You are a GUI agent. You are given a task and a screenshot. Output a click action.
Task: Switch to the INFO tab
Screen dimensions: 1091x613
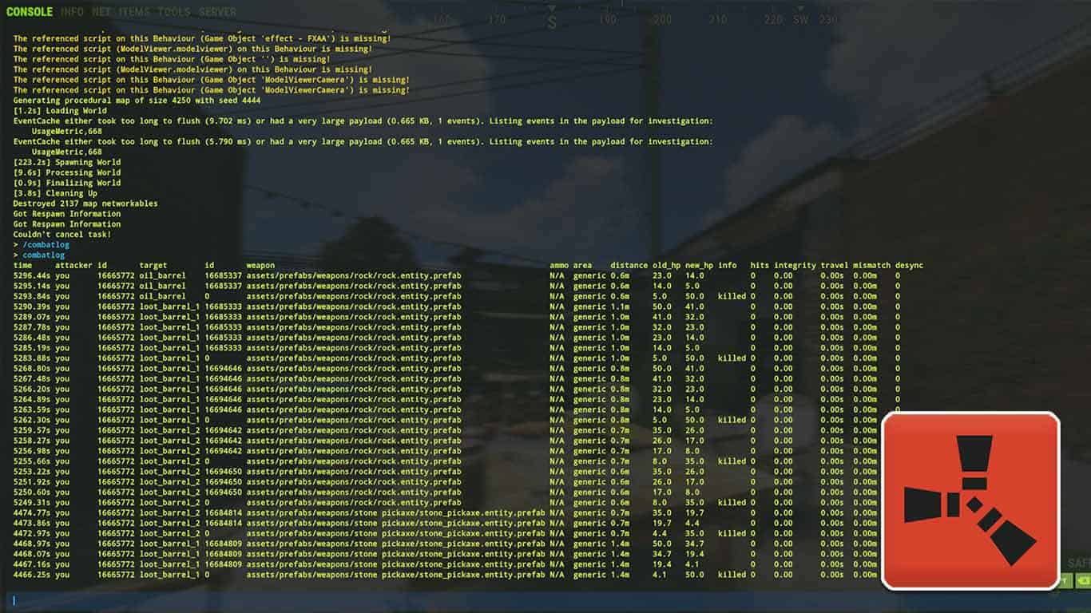70,11
